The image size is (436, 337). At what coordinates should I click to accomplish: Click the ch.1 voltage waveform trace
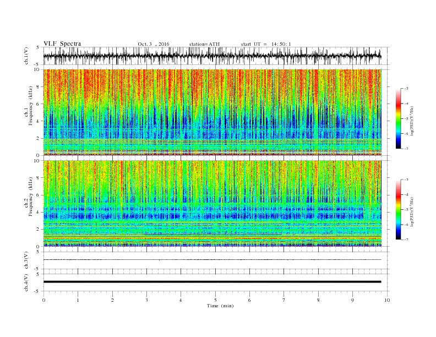[212, 56]
